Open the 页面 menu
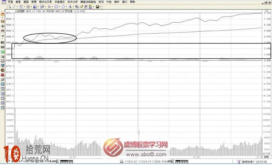The width and height of the screenshot is (272, 165). point(10,2)
